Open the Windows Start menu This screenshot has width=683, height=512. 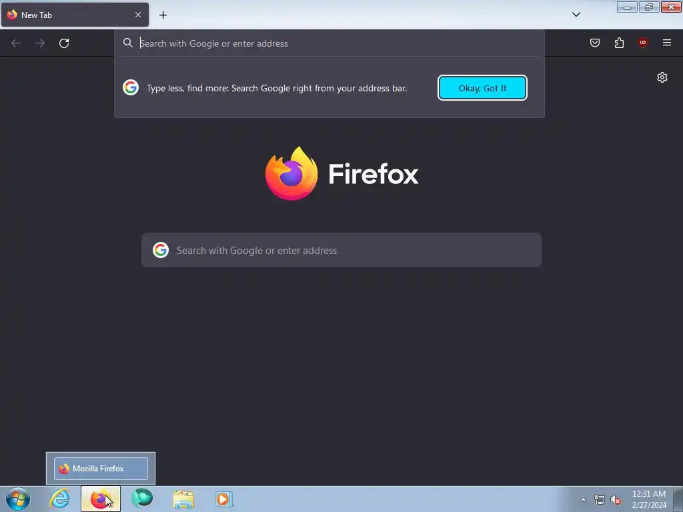18,499
